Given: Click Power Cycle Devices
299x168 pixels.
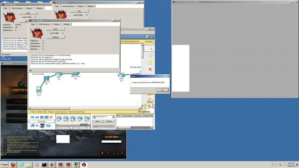Looking at the screenshot, I should coord(58,112).
